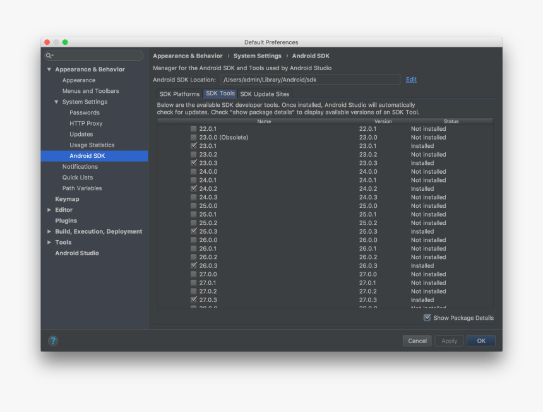Toggle Show Package Details checkbox
Image resolution: width=543 pixels, height=412 pixels.
point(427,317)
